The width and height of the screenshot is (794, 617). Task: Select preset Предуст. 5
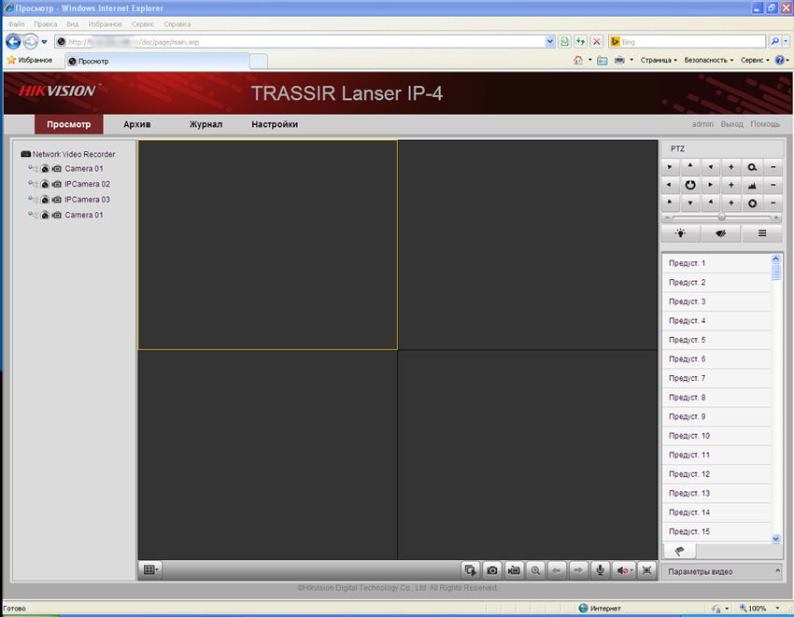pyautogui.click(x=716, y=340)
